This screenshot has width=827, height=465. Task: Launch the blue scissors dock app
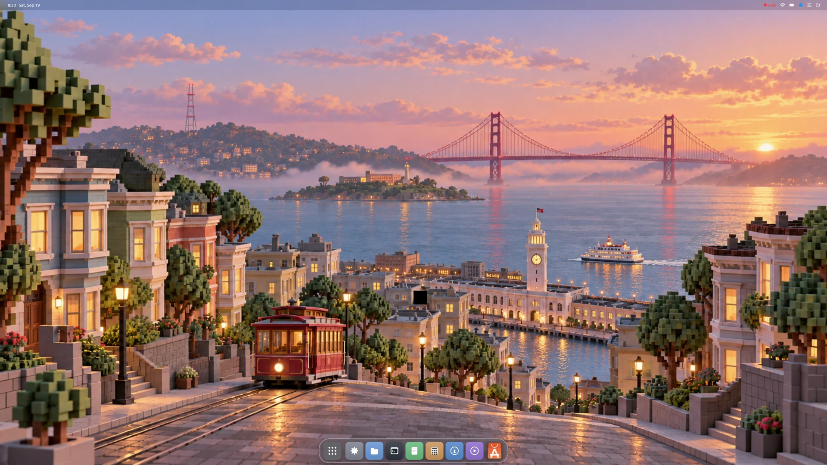click(454, 451)
